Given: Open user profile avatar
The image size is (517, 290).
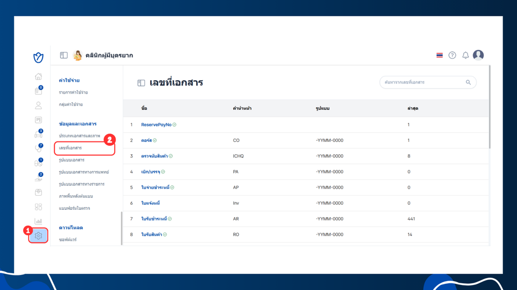Looking at the screenshot, I should [478, 55].
